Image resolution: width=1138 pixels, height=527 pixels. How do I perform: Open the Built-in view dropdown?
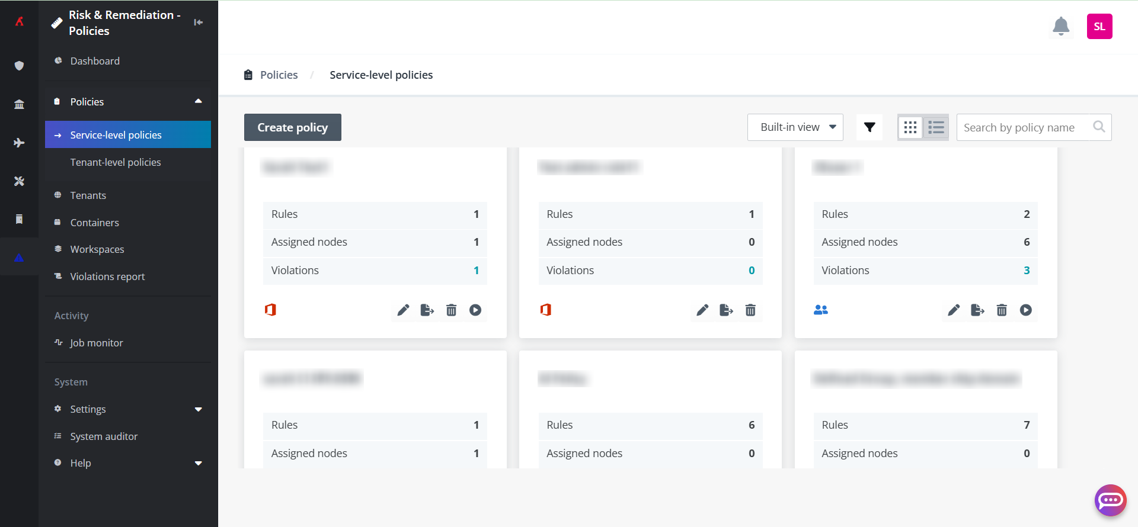(x=795, y=127)
